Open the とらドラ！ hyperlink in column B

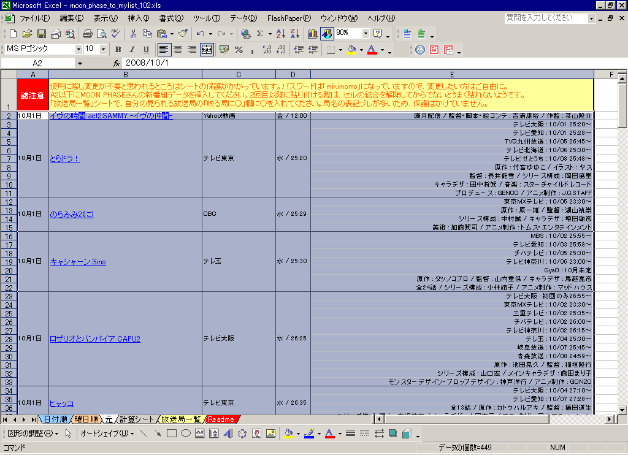[x=65, y=158]
